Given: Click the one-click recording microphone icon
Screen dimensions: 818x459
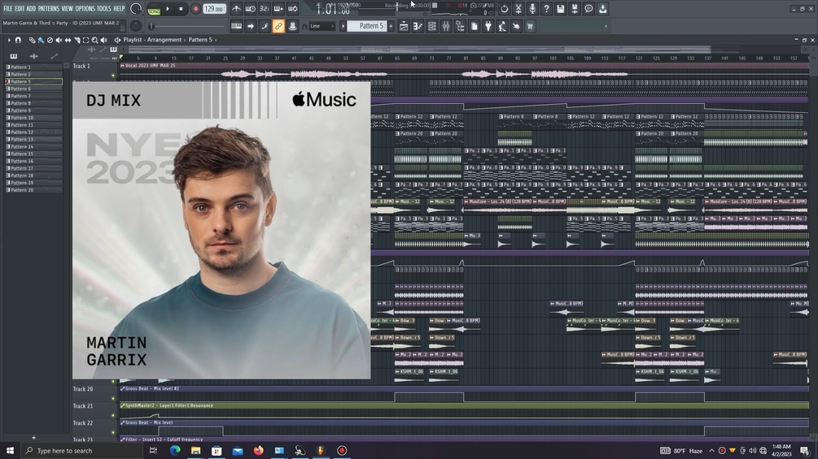Looking at the screenshot, I should click(x=532, y=9).
